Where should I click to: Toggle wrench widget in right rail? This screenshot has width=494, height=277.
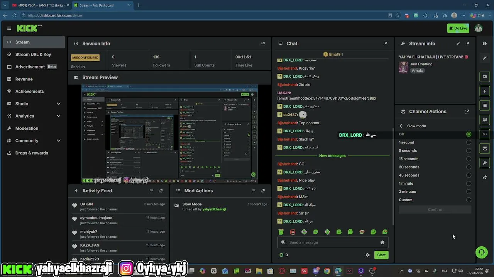click(x=485, y=163)
